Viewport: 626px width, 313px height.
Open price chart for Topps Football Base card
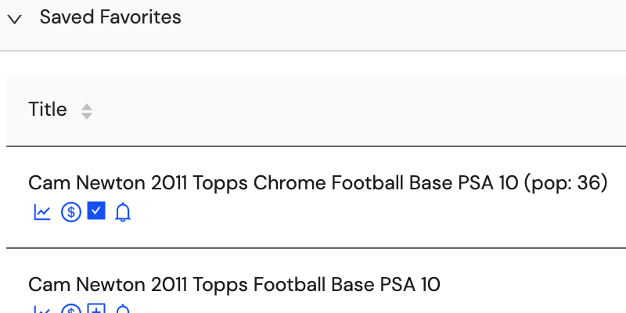42,309
